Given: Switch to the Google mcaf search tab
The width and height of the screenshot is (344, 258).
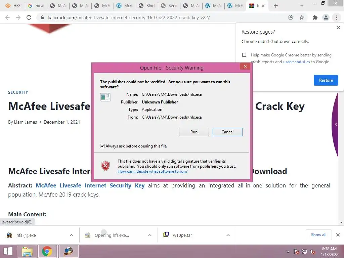Looking at the screenshot, I should (36, 6).
